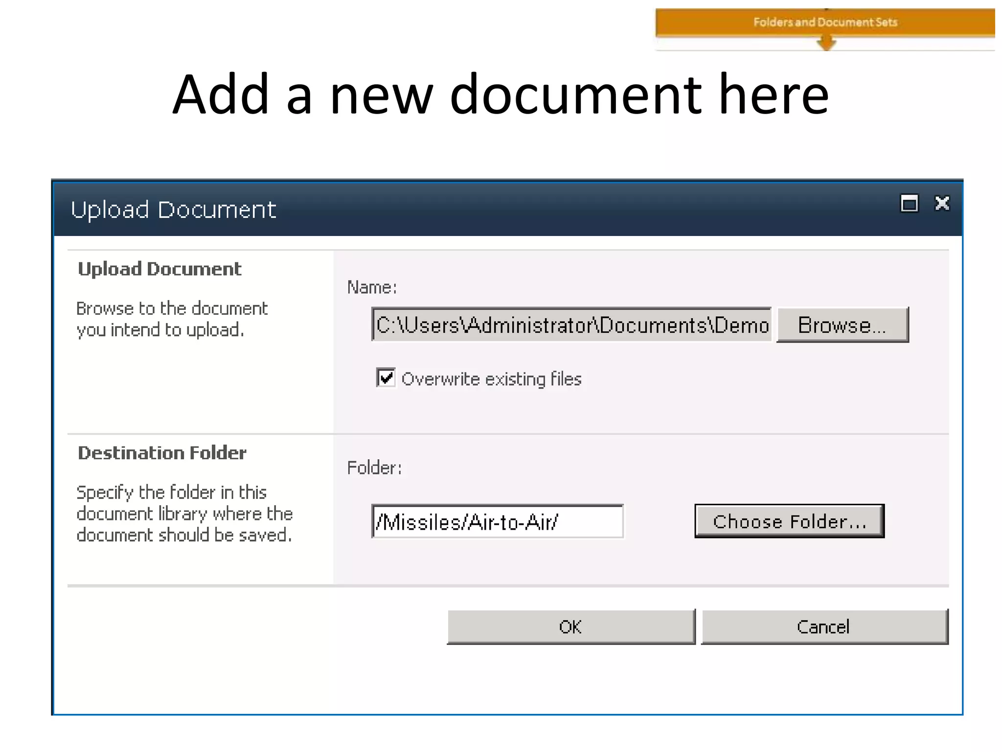Screen dimensions: 1002x752
Task: Cancel the document upload
Action: pyautogui.click(x=824, y=627)
